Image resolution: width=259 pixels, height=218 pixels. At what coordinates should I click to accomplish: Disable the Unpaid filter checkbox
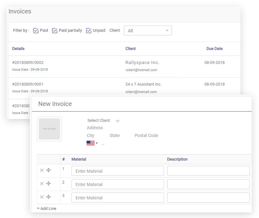(89, 31)
